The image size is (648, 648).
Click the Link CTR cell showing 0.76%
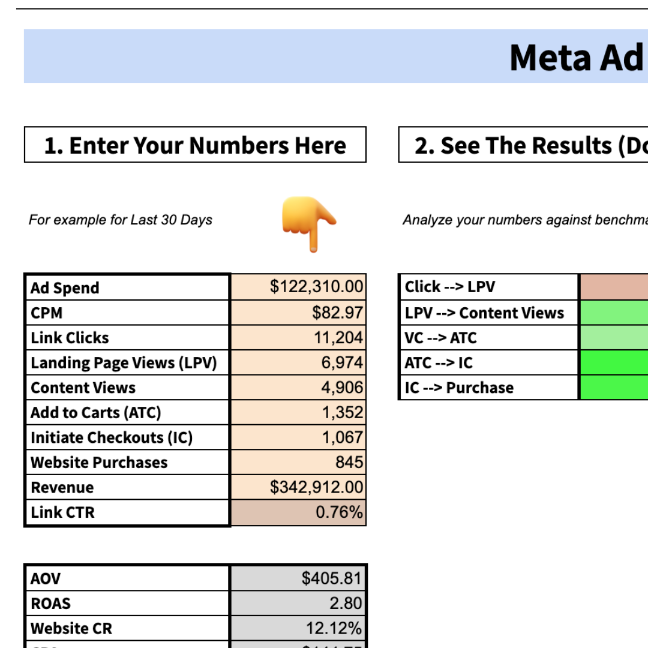(x=298, y=512)
